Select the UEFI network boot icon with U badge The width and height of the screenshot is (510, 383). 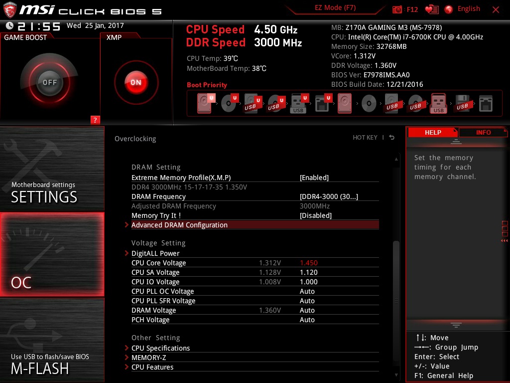coord(323,104)
